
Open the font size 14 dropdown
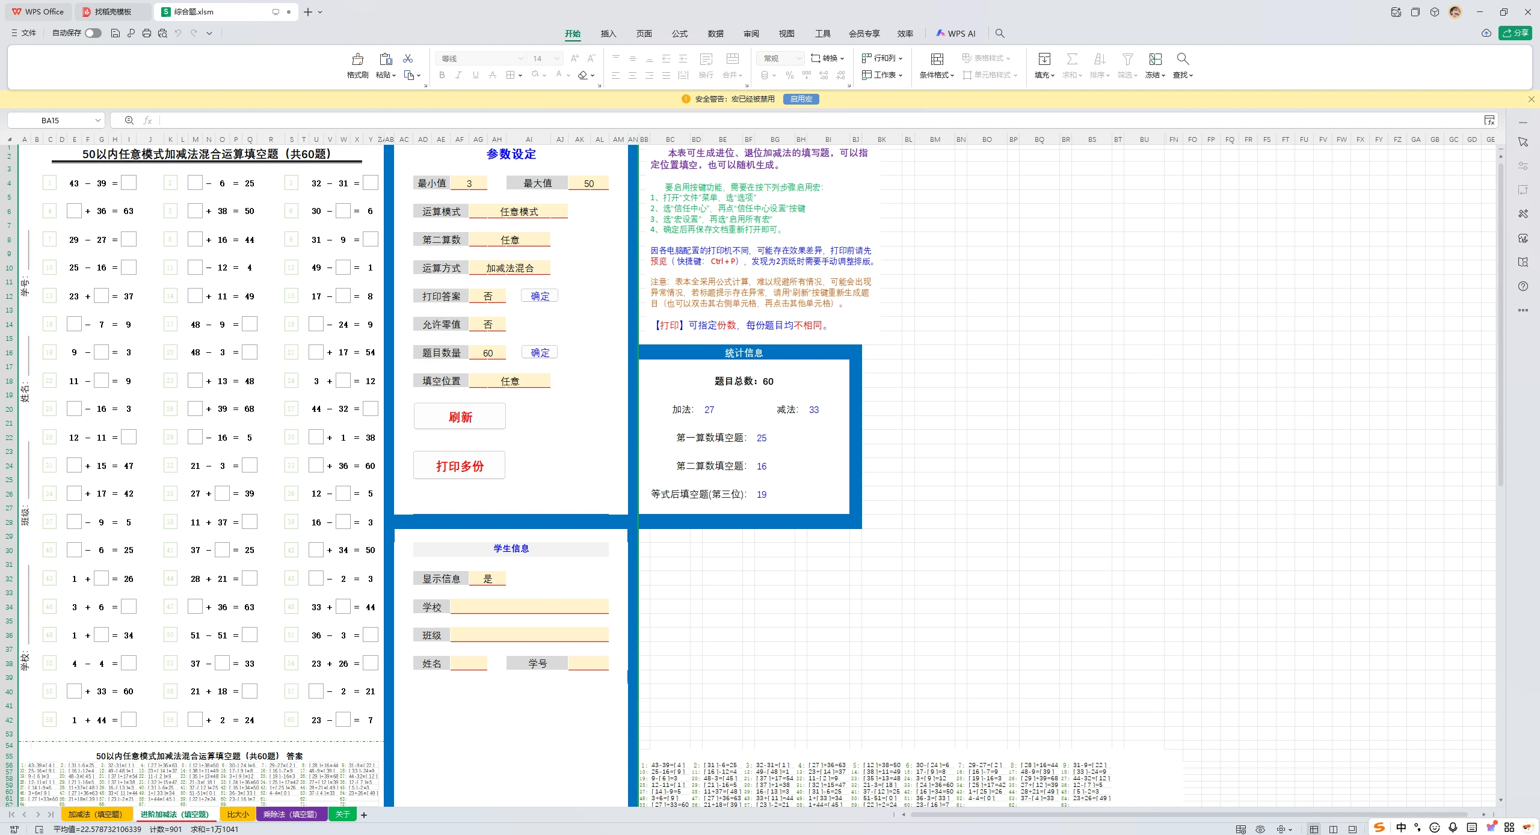point(557,58)
